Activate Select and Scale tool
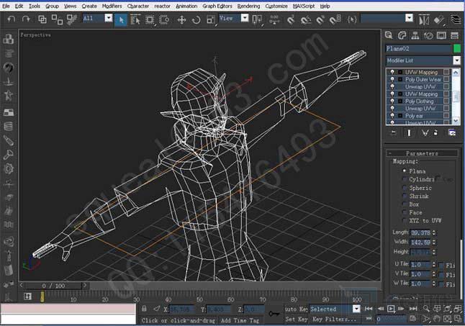465x326 pixels. point(211,20)
